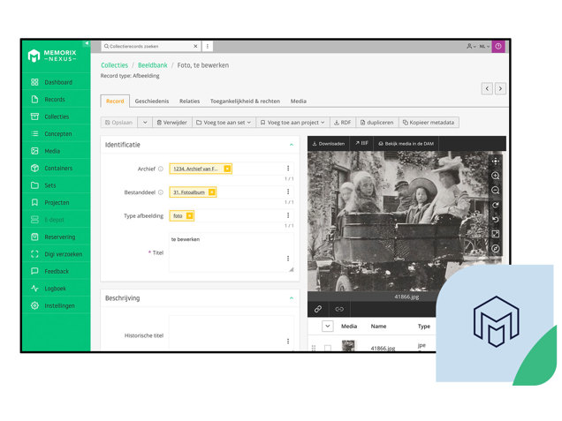Click the link icon below the image
This screenshot has width=562, height=421.
click(318, 310)
